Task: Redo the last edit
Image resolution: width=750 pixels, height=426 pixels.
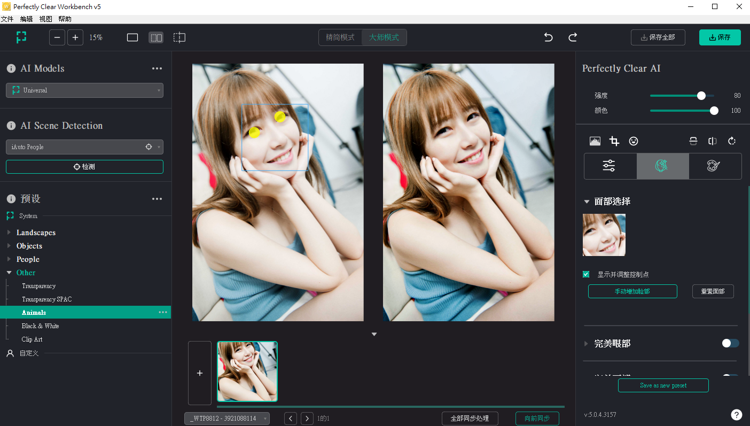Action: coord(573,37)
